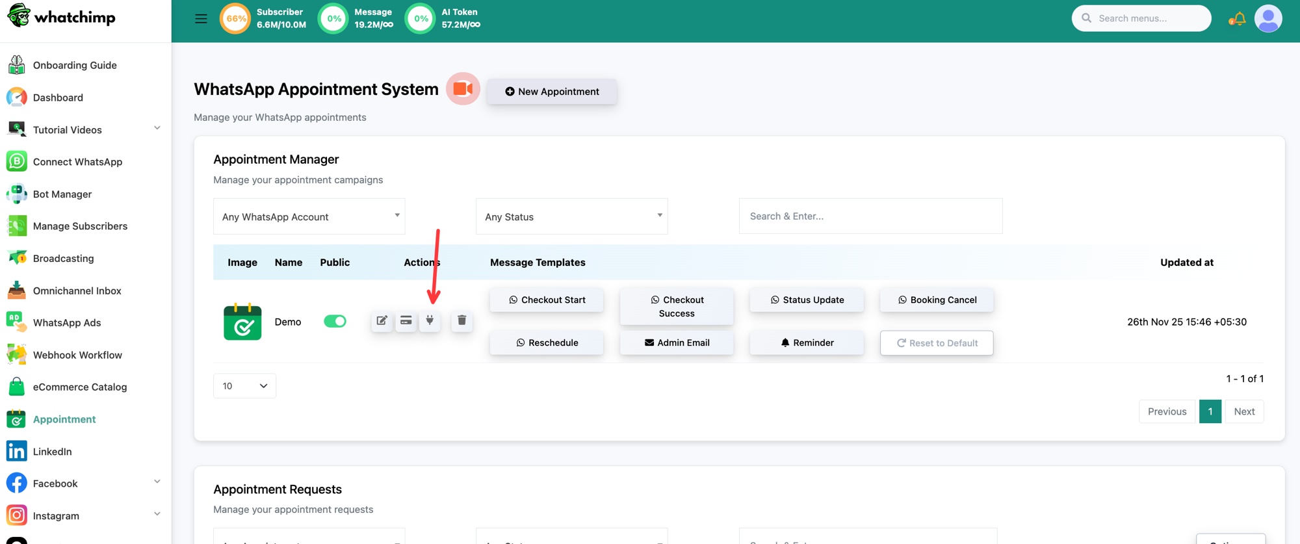Click the video tutorial camera icon
This screenshot has width=1300, height=544.
coord(463,89)
